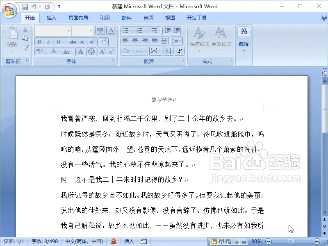328x246 pixels.
Task: Open the 段落 dialog launcher
Action: tap(182, 60)
